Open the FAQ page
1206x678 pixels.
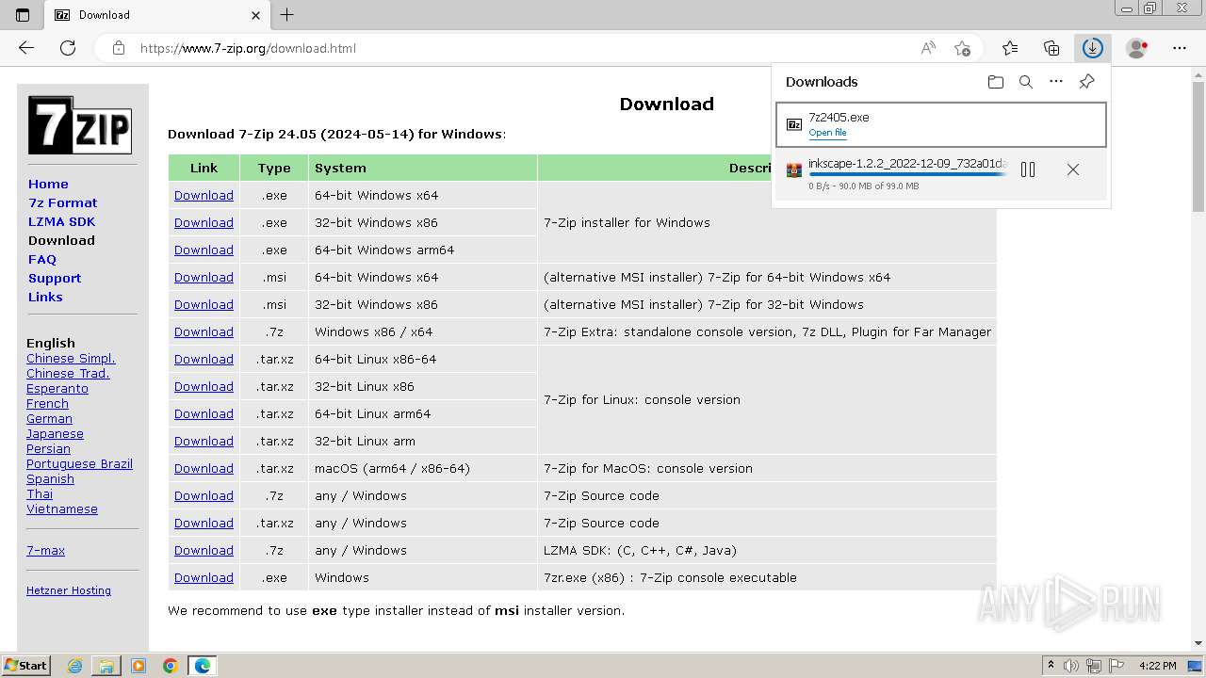click(42, 259)
